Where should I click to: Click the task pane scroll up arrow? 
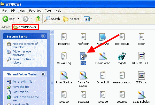click(x=52, y=32)
